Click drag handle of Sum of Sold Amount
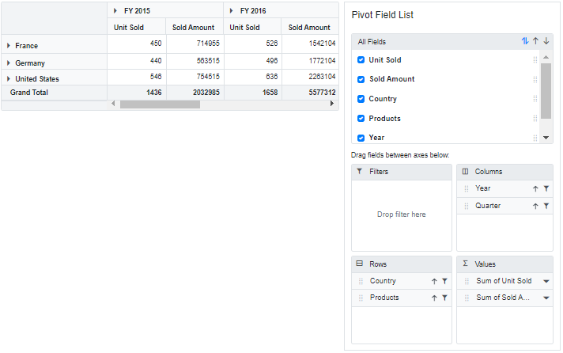This screenshot has width=563, height=353. (x=467, y=298)
